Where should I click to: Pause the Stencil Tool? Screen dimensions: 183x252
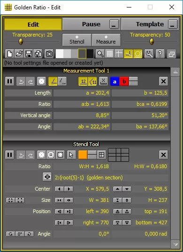coord(10,155)
